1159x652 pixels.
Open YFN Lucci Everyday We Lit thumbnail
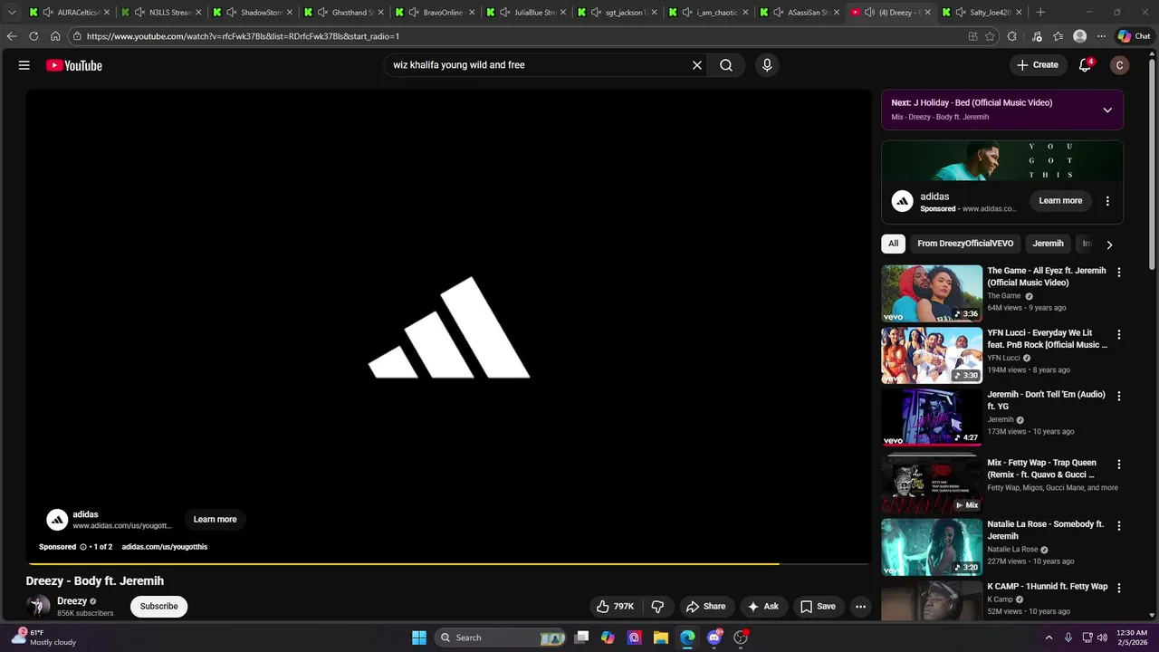(932, 355)
